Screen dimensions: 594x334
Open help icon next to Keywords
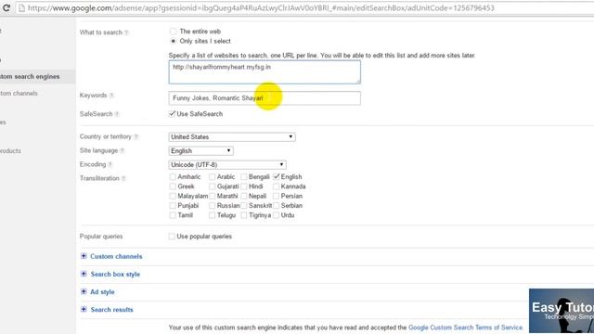pyautogui.click(x=111, y=96)
